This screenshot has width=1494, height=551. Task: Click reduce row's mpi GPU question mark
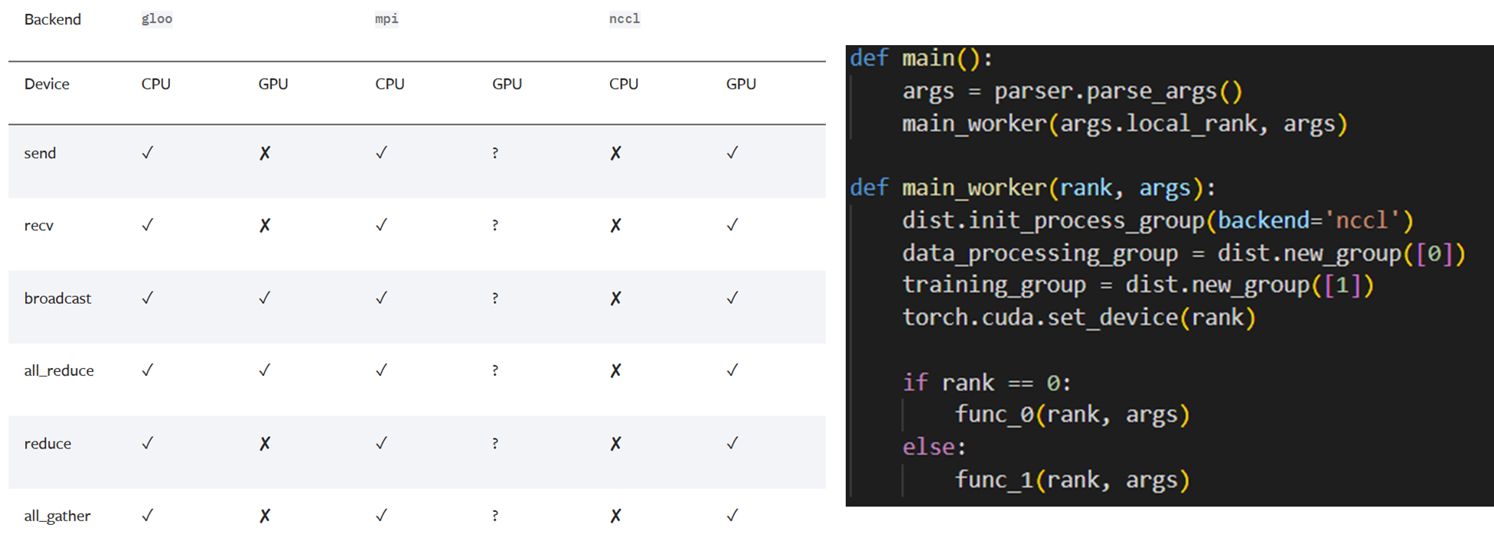pos(495,444)
